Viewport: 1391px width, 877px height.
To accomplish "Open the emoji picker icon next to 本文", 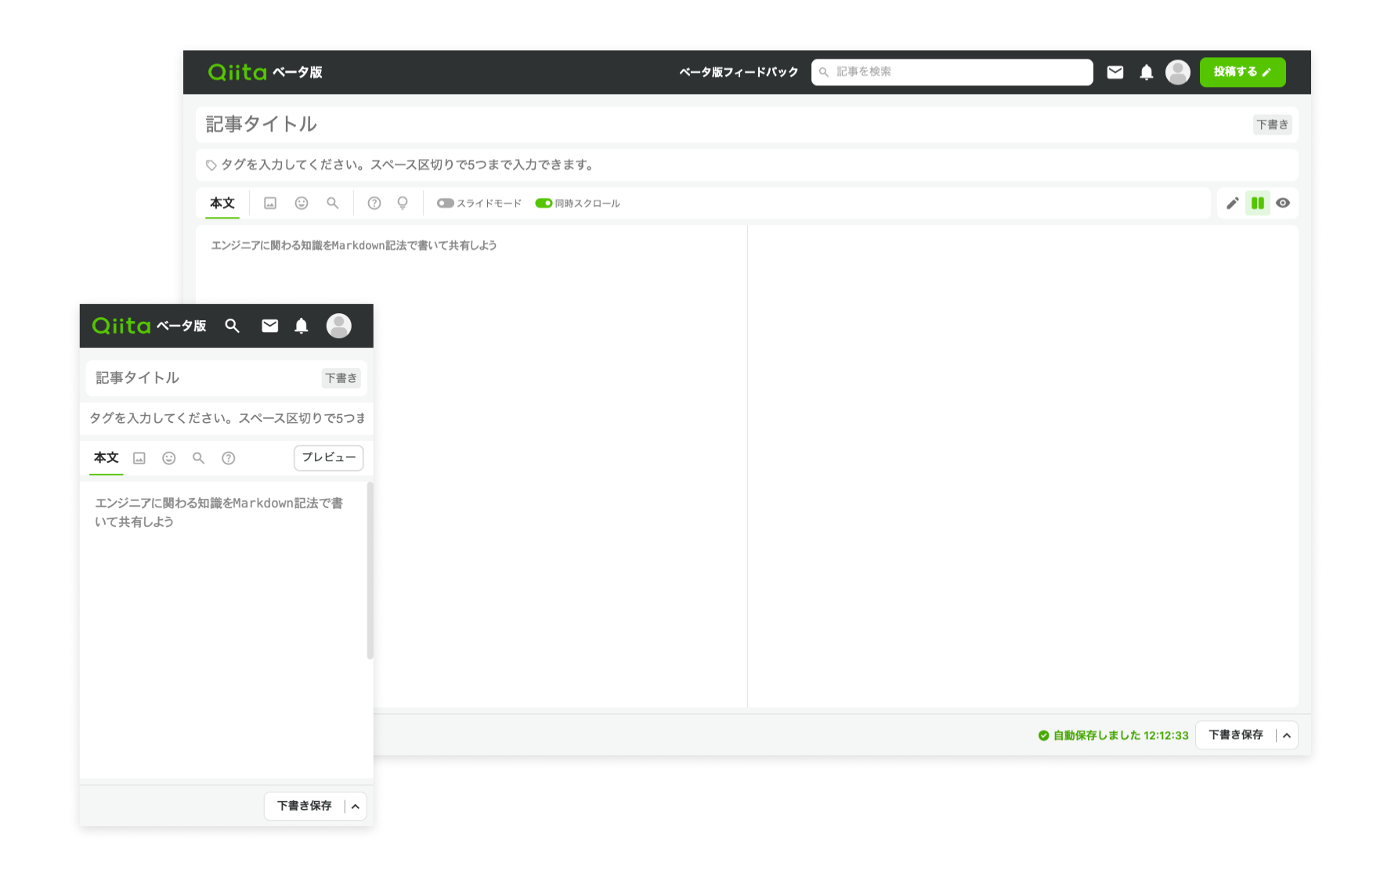I will [302, 203].
